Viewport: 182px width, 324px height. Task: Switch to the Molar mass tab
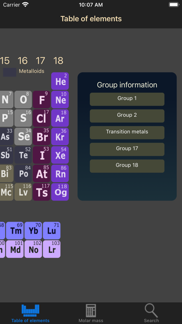pyautogui.click(x=91, y=313)
